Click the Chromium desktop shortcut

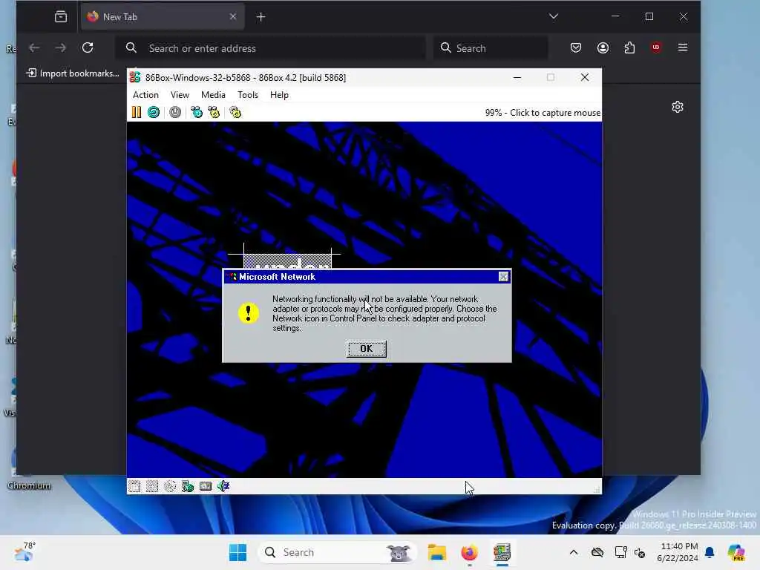pyautogui.click(x=28, y=469)
